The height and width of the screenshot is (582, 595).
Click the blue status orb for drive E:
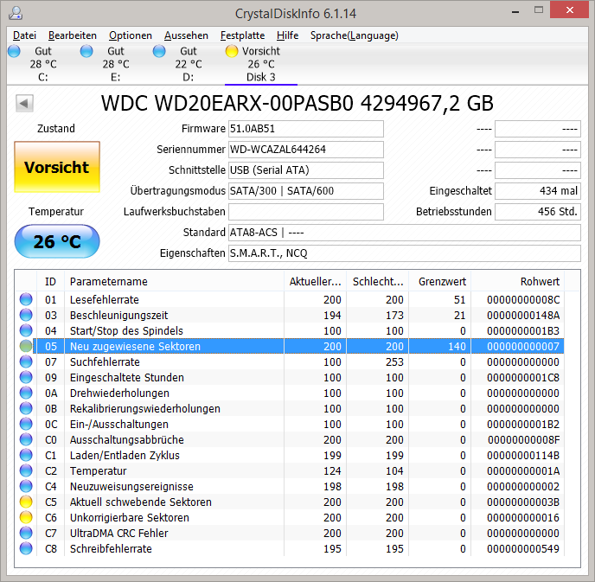click(86, 51)
